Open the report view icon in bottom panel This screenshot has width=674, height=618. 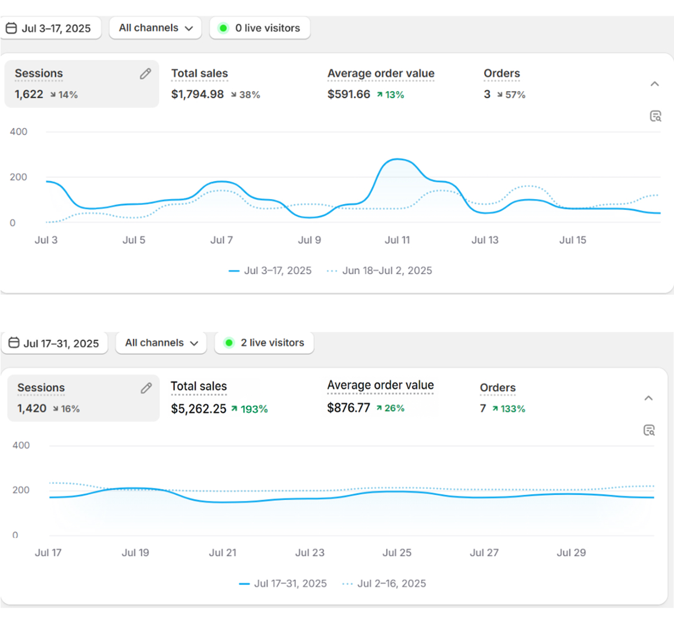[x=649, y=430]
